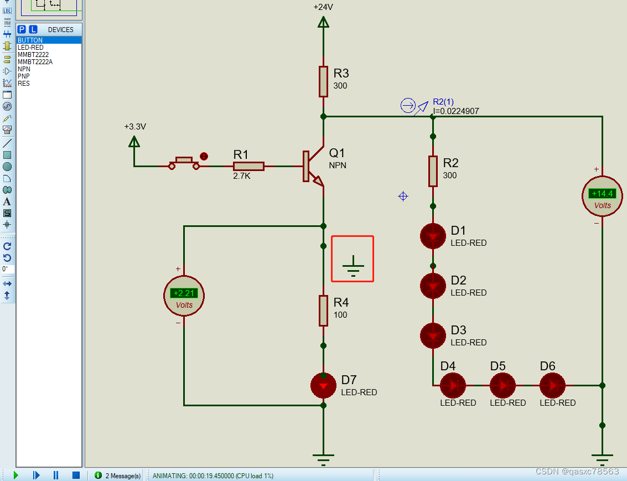The height and width of the screenshot is (481, 627).
Task: Click the info icon beside messages
Action: (98, 475)
